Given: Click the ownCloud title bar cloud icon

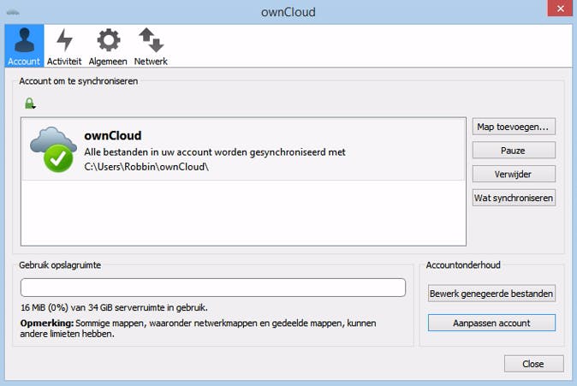Looking at the screenshot, I should click(x=11, y=12).
